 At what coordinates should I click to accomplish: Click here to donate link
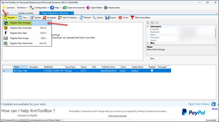[x=117, y=116]
